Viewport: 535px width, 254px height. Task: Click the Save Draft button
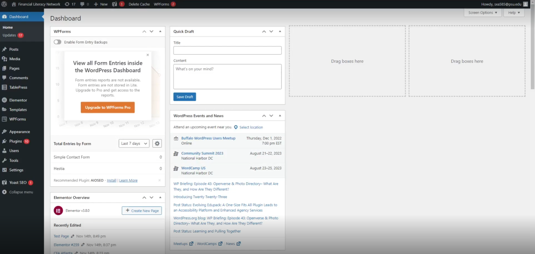point(185,97)
